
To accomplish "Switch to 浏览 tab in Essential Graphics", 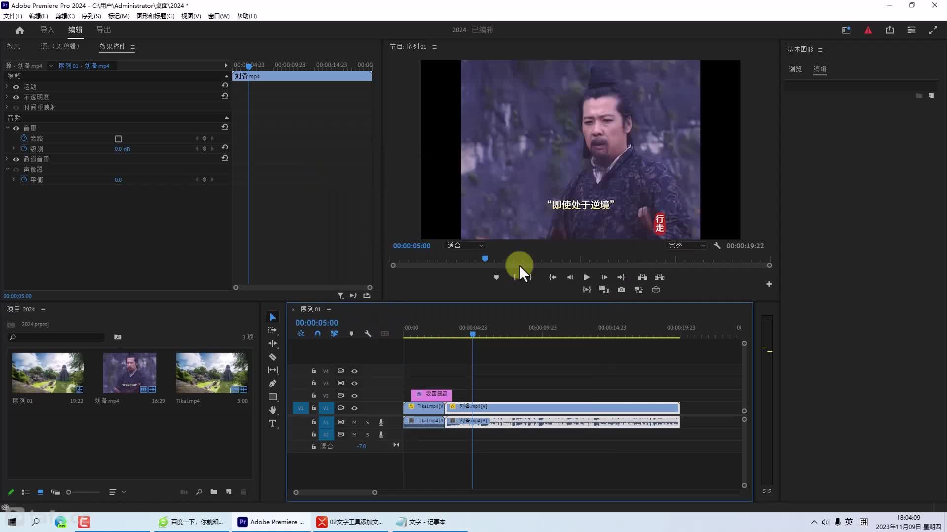I will tap(795, 69).
